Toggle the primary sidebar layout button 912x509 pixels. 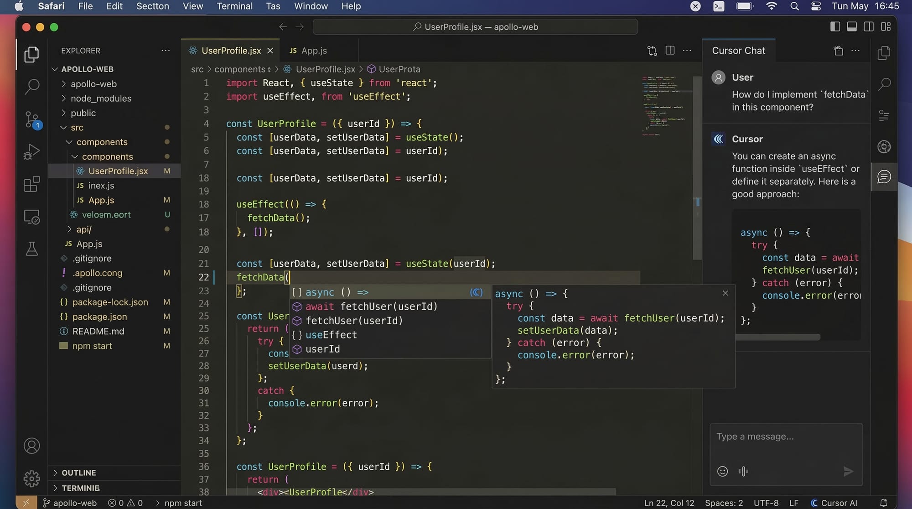(835, 27)
